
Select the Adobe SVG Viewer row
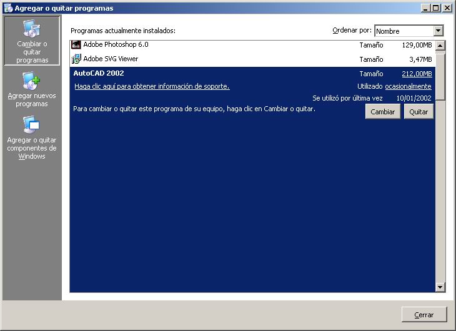pyautogui.click(x=252, y=59)
